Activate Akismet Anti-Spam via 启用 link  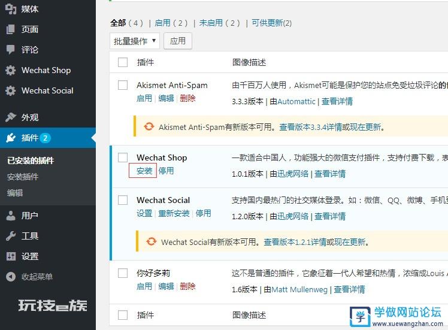point(144,98)
